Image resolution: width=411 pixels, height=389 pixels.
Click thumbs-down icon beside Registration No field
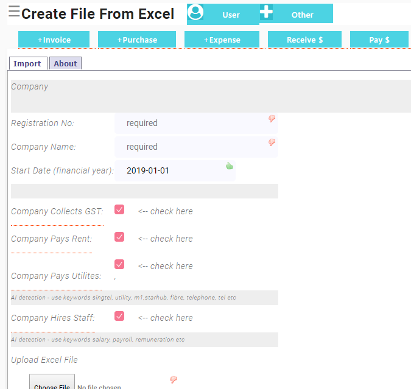coord(272,119)
